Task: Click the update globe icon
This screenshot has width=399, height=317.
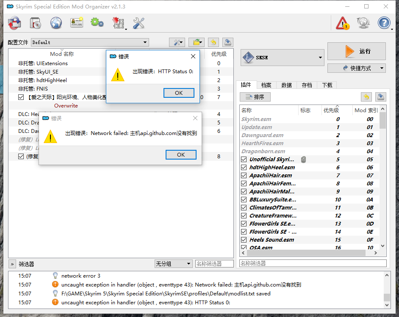Action: click(x=363, y=23)
